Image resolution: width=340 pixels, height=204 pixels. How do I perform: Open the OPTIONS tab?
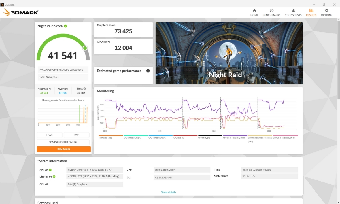click(x=326, y=12)
